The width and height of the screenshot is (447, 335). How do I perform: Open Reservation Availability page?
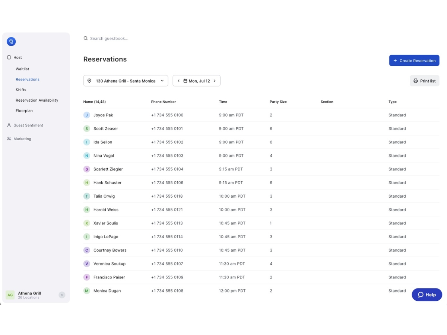[x=37, y=100]
